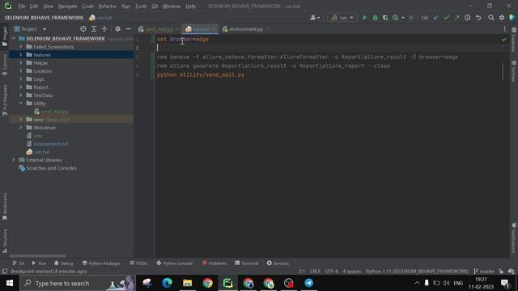The width and height of the screenshot is (518, 291).
Task: Open the Tools menu
Action: pyautogui.click(x=141, y=6)
